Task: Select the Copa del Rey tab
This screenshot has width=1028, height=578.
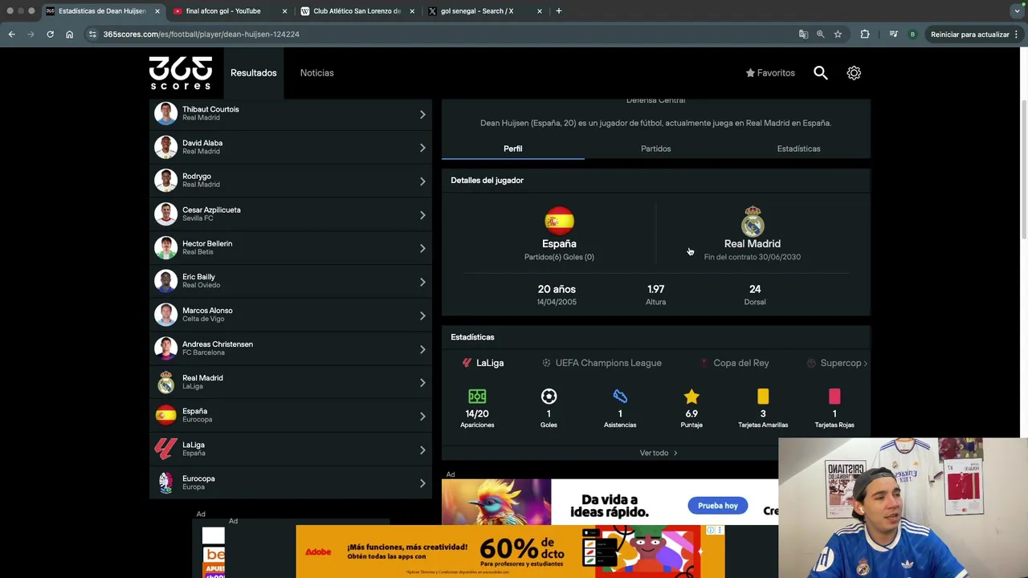Action: [x=734, y=363]
